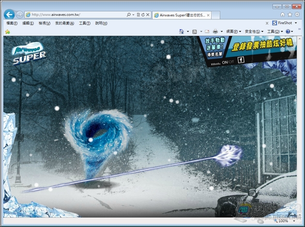This screenshot has height=227, width=305.
Task: Click the compatibility view icon in address bar
Action: (x=139, y=15)
